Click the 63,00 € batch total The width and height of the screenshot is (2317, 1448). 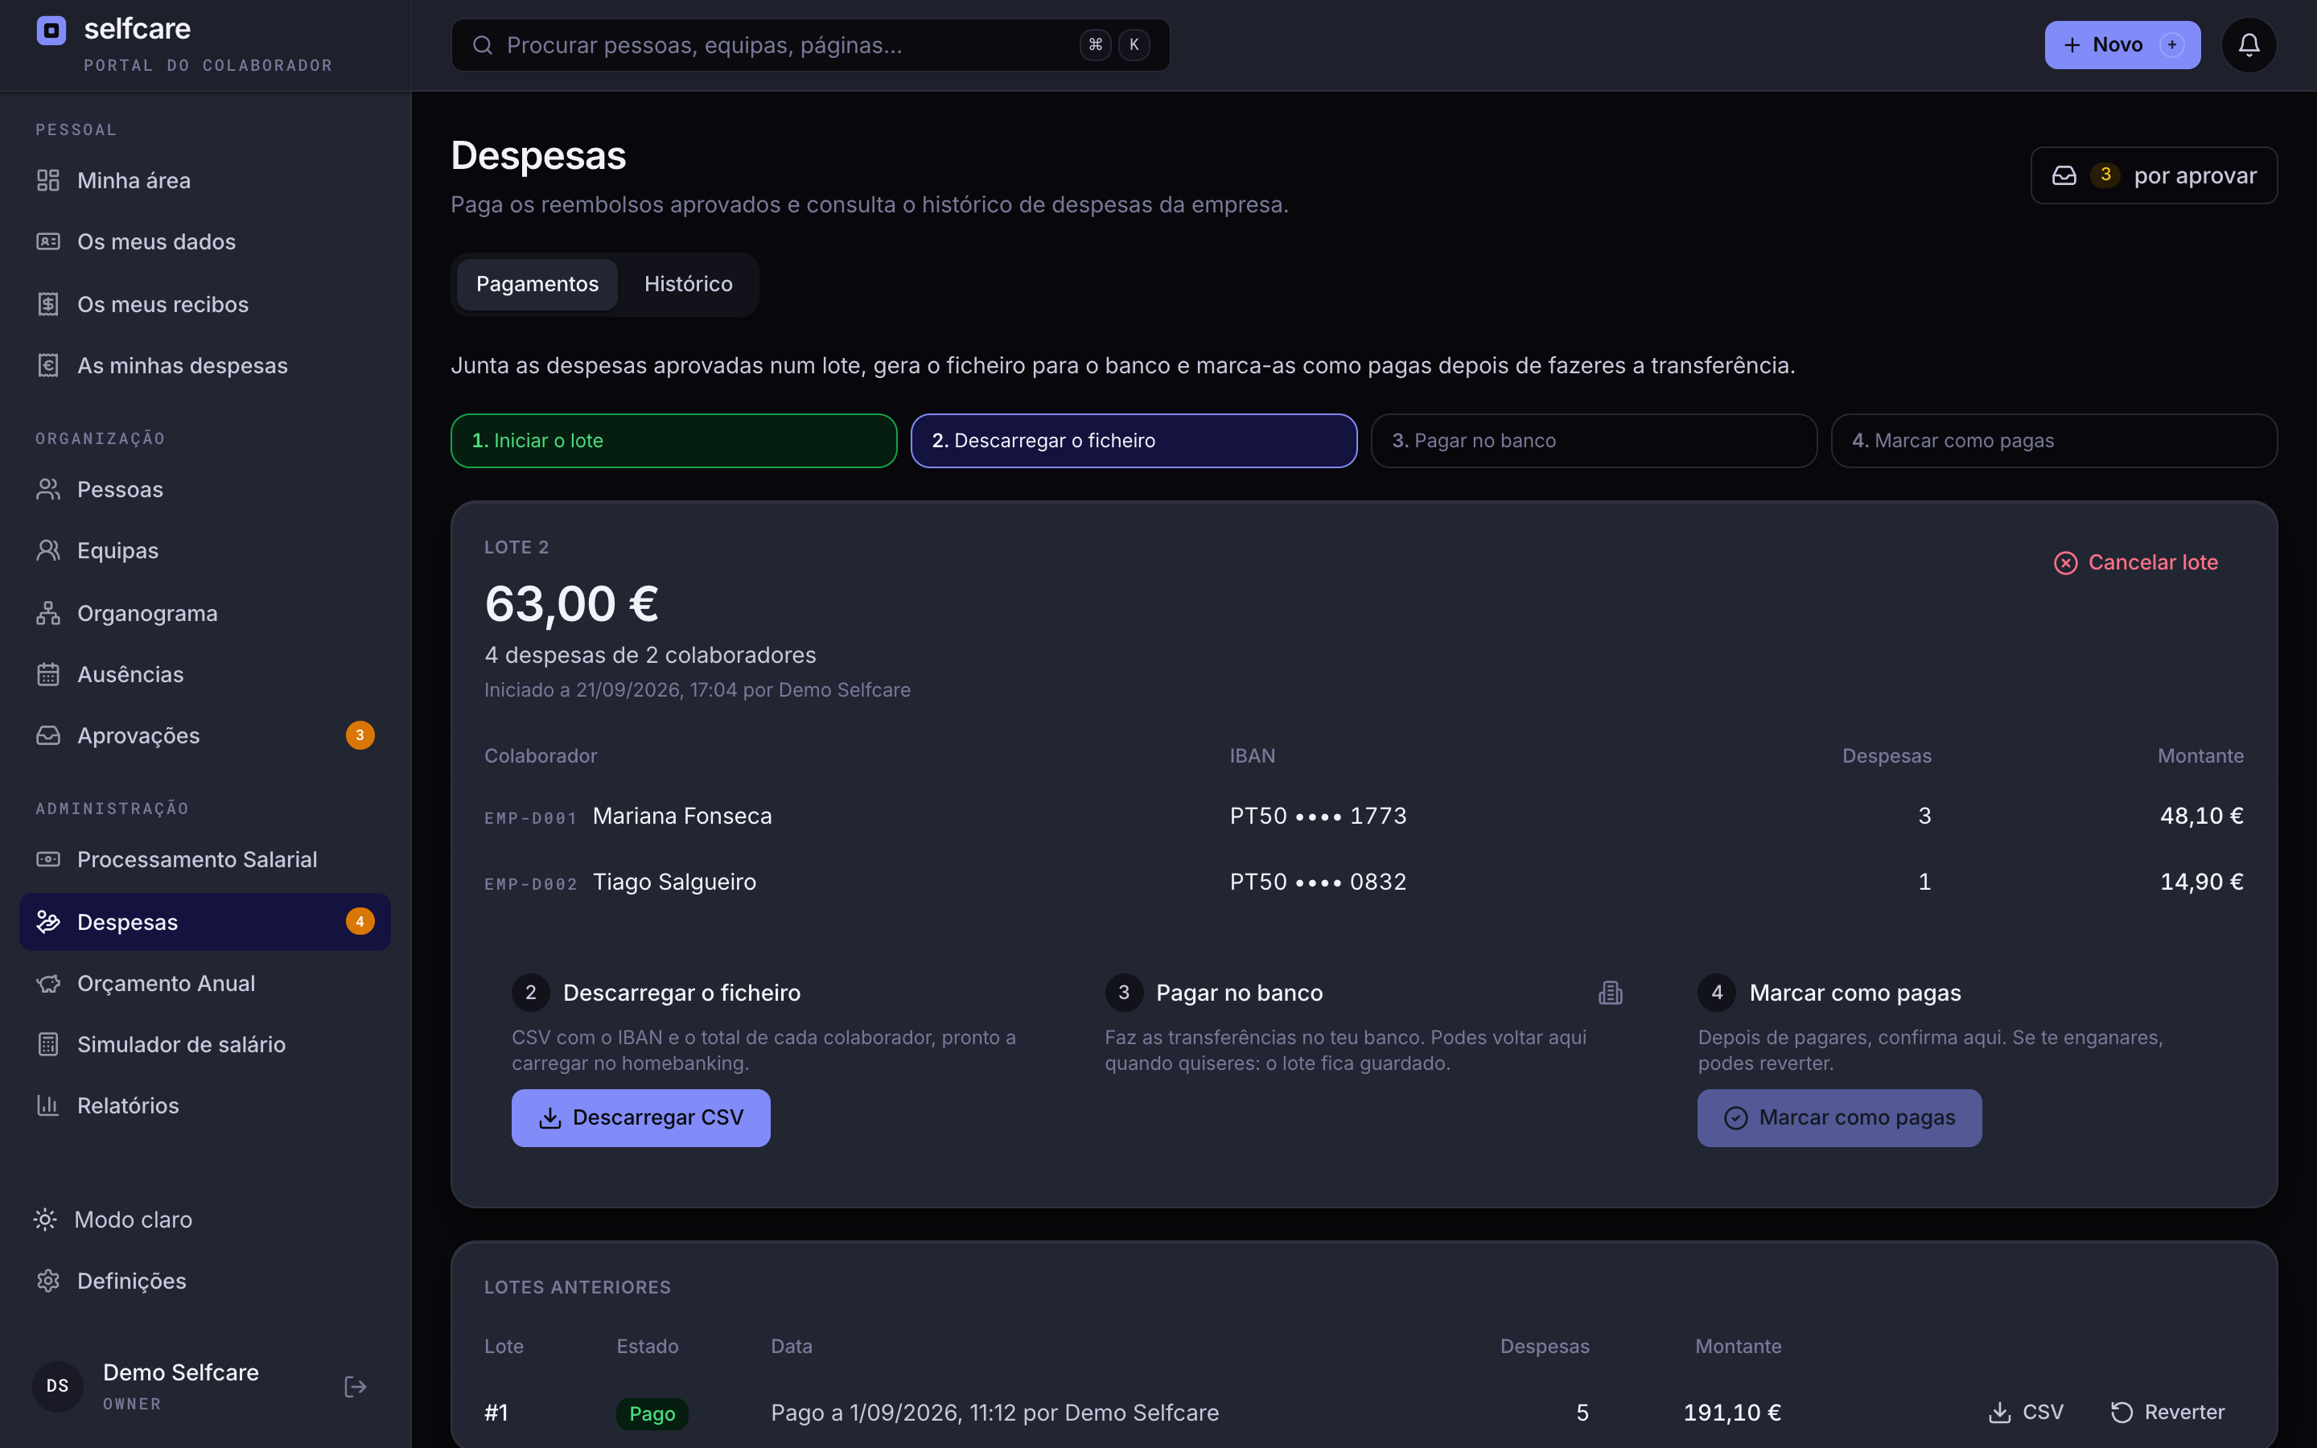571,604
